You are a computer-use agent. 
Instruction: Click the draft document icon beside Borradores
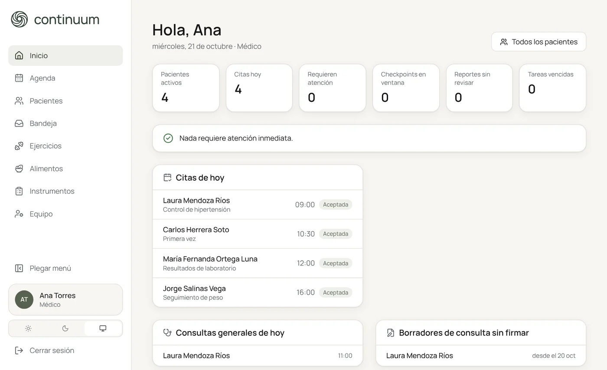pos(391,333)
